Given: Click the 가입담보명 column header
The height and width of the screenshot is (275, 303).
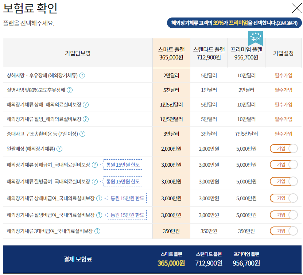Looking at the screenshot, I should (x=78, y=53).
